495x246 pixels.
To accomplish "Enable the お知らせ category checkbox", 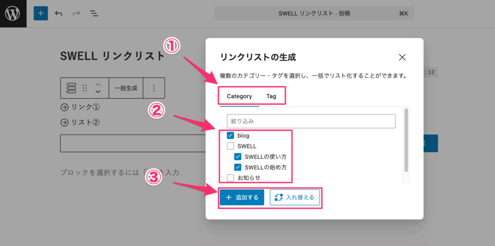I will (231, 178).
